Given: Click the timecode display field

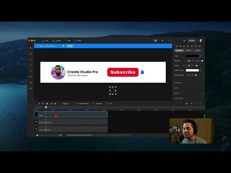Looking at the screenshot, I should coord(66,104).
